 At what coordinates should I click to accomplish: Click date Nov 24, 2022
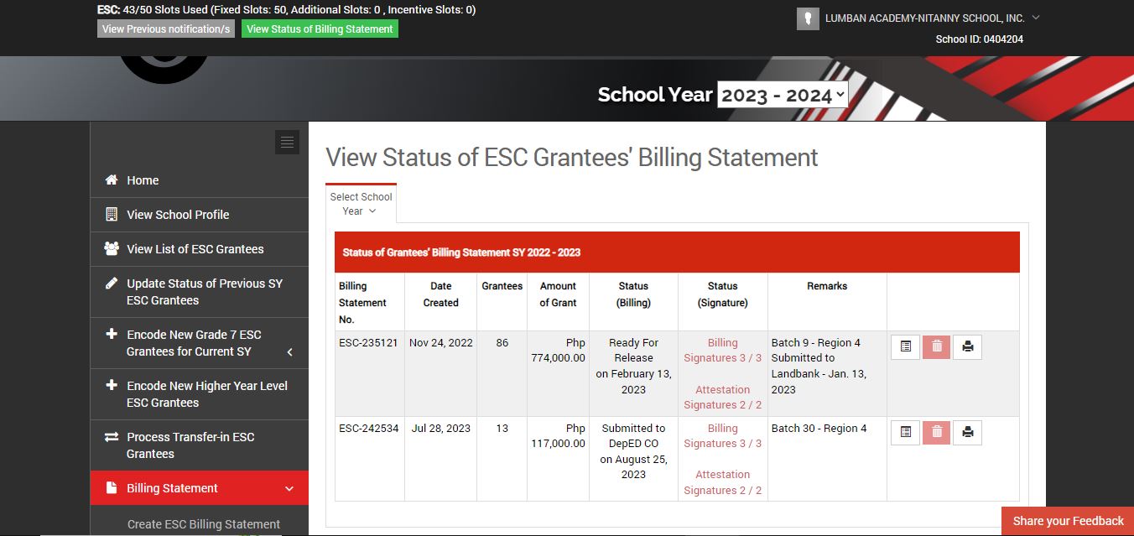pos(441,342)
